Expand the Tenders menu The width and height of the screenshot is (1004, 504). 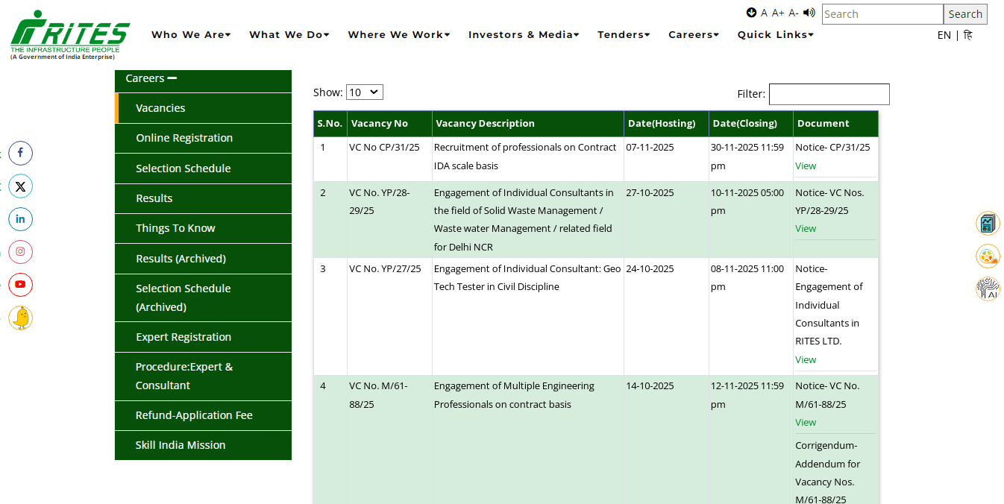624,34
